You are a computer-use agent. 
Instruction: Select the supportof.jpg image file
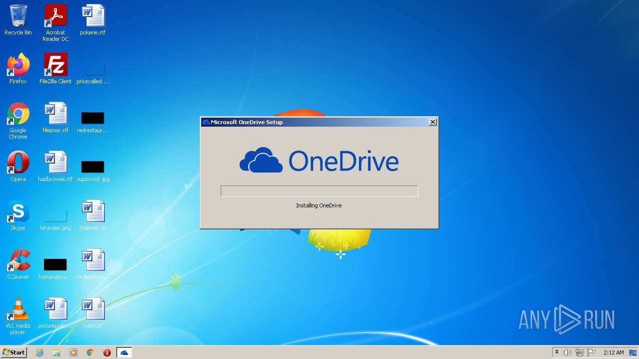pos(93,171)
